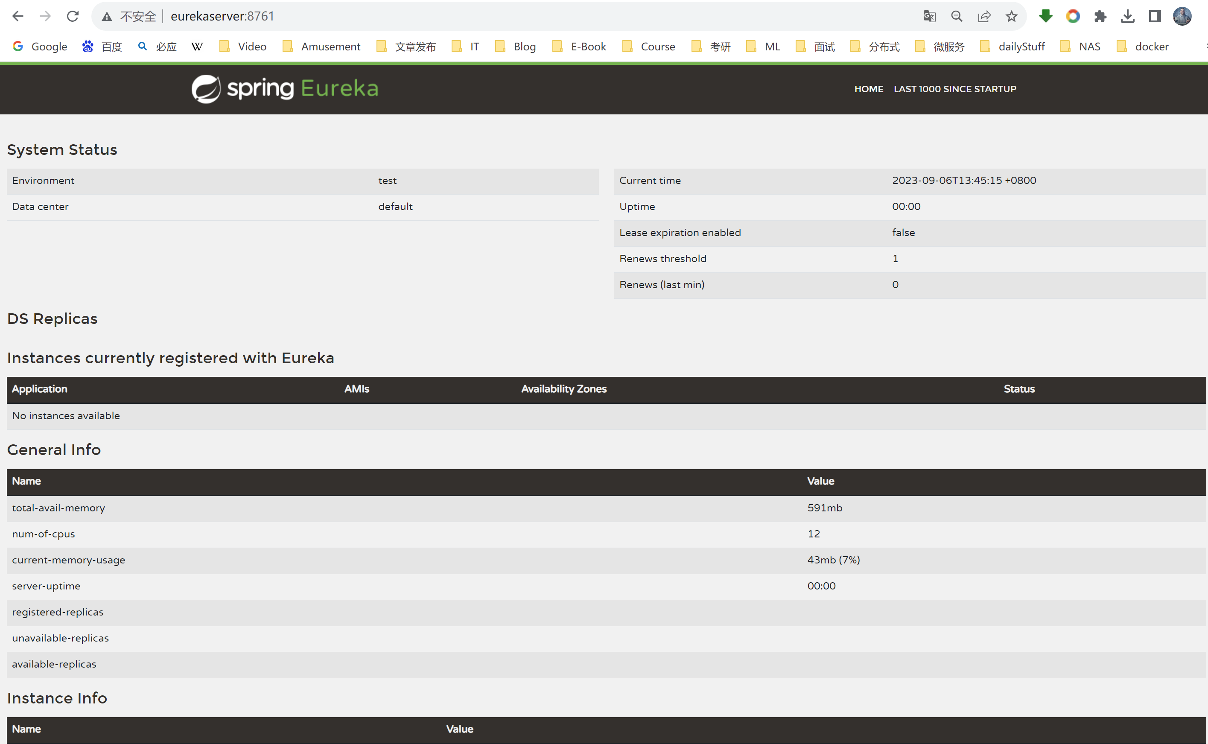Click the total-avail-memory value 591mb
Image resolution: width=1208 pixels, height=744 pixels.
825,508
